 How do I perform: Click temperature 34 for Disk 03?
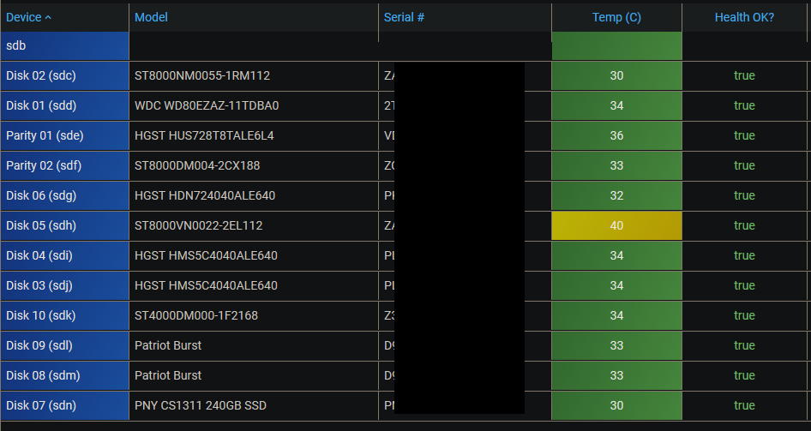click(x=616, y=285)
